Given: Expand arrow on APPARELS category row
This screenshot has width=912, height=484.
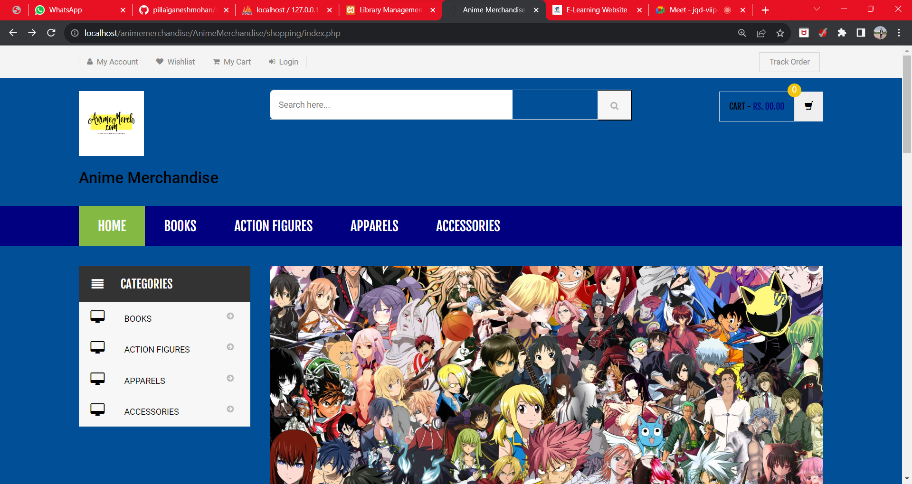Looking at the screenshot, I should (x=230, y=378).
